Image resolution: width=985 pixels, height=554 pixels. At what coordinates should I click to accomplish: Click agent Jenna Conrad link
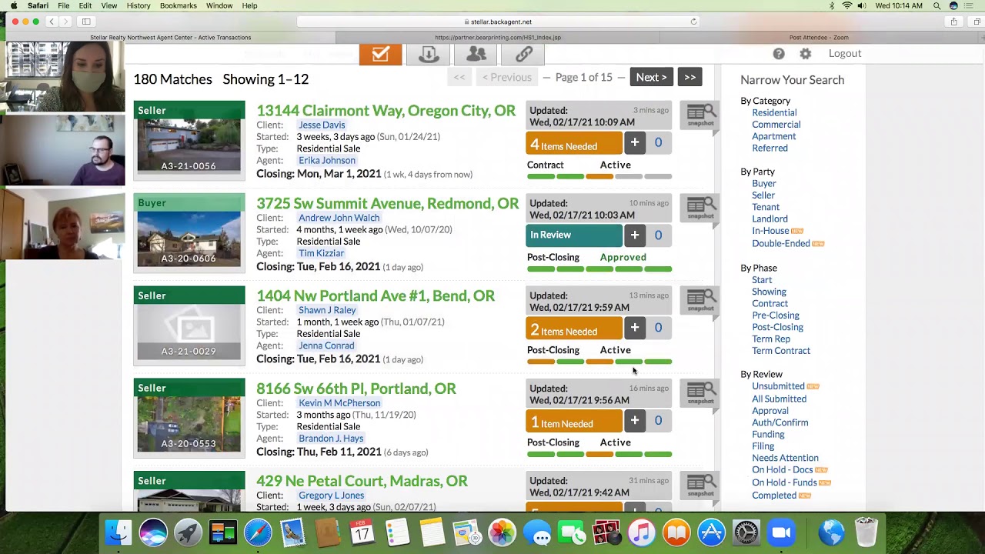click(x=326, y=345)
